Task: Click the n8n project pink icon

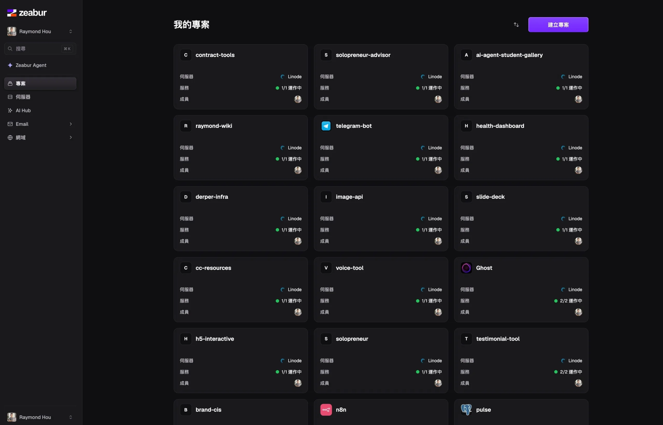Action: tap(326, 409)
